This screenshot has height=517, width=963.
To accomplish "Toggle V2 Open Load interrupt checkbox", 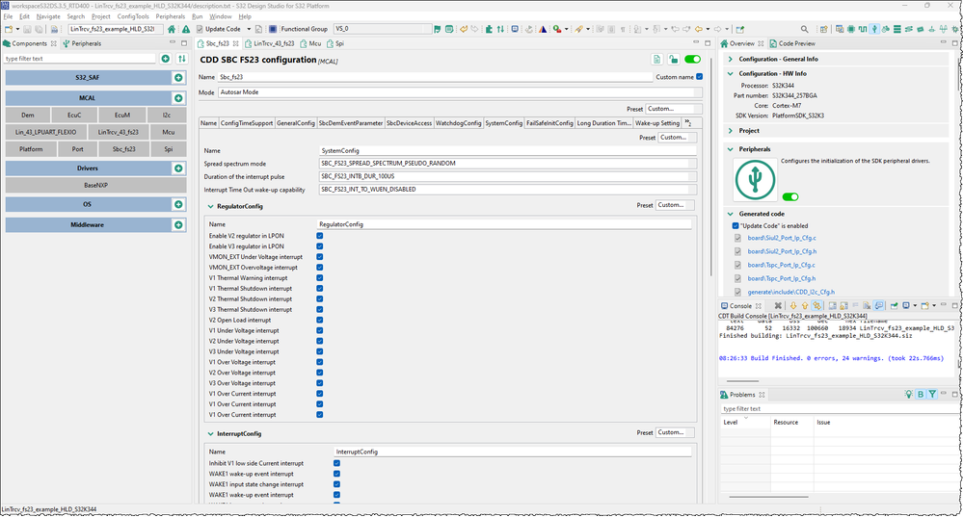I will pyautogui.click(x=320, y=321).
